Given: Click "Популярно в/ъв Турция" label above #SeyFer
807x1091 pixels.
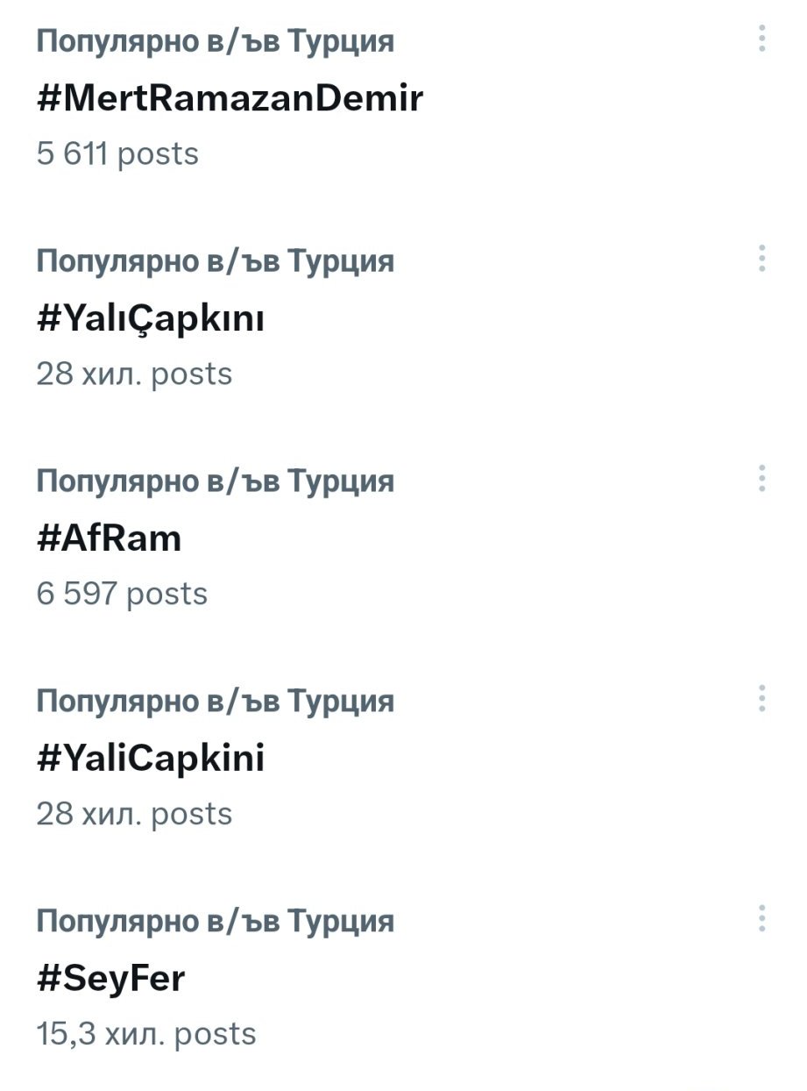Looking at the screenshot, I should 215,922.
